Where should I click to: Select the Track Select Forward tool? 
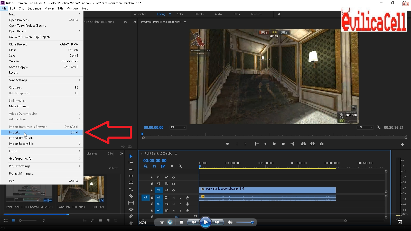pos(131,163)
